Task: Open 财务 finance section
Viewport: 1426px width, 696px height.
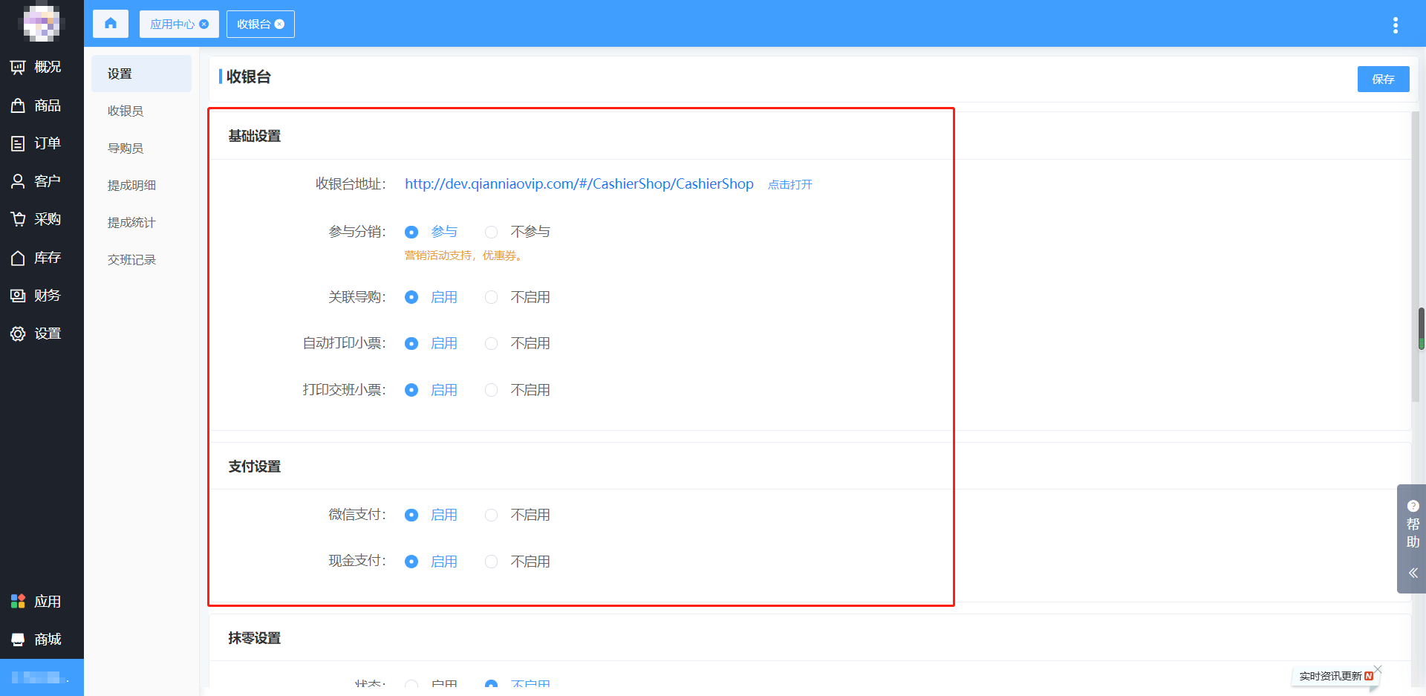Action: point(37,296)
